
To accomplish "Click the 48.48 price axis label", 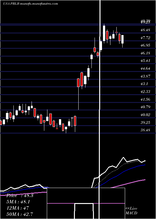I will coord(145,30).
